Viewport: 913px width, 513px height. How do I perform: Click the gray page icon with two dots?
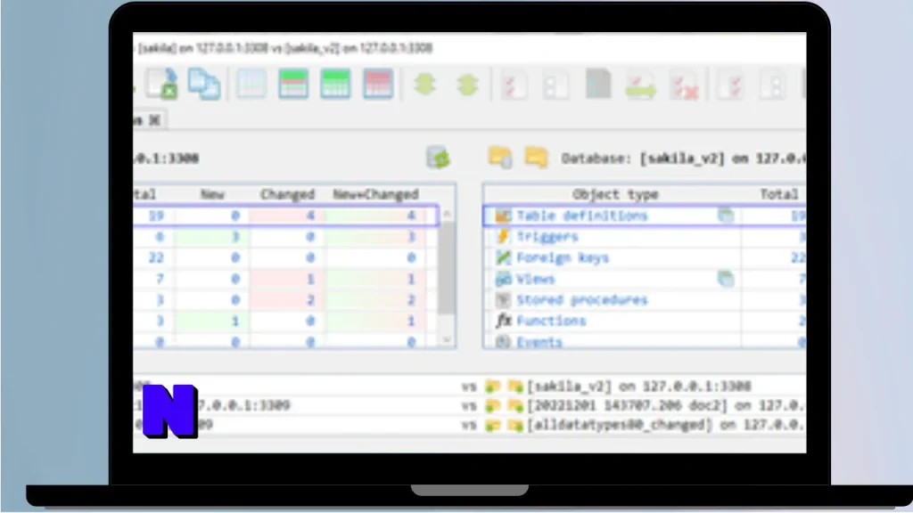click(x=555, y=85)
